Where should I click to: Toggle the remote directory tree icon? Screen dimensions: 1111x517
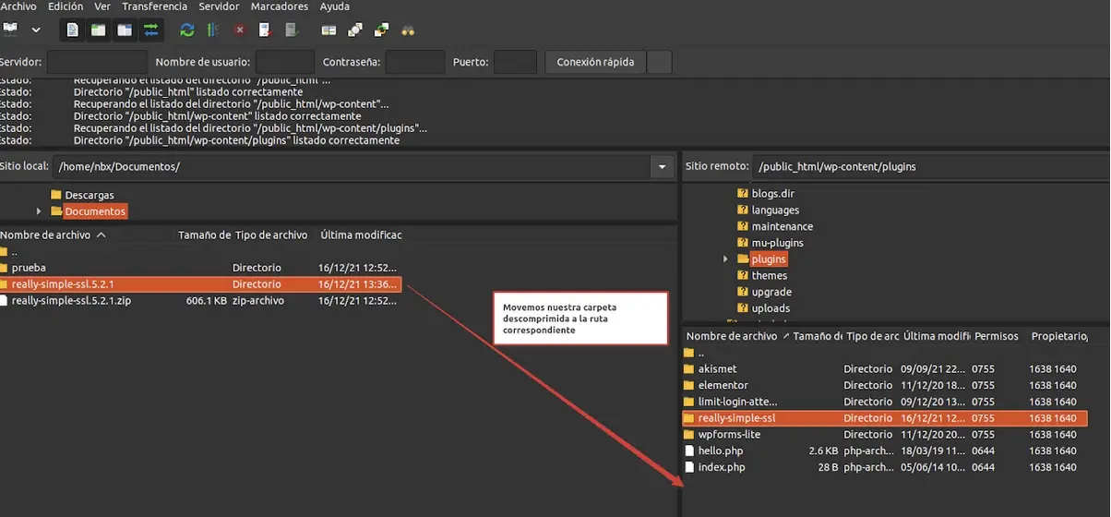[x=125, y=30]
